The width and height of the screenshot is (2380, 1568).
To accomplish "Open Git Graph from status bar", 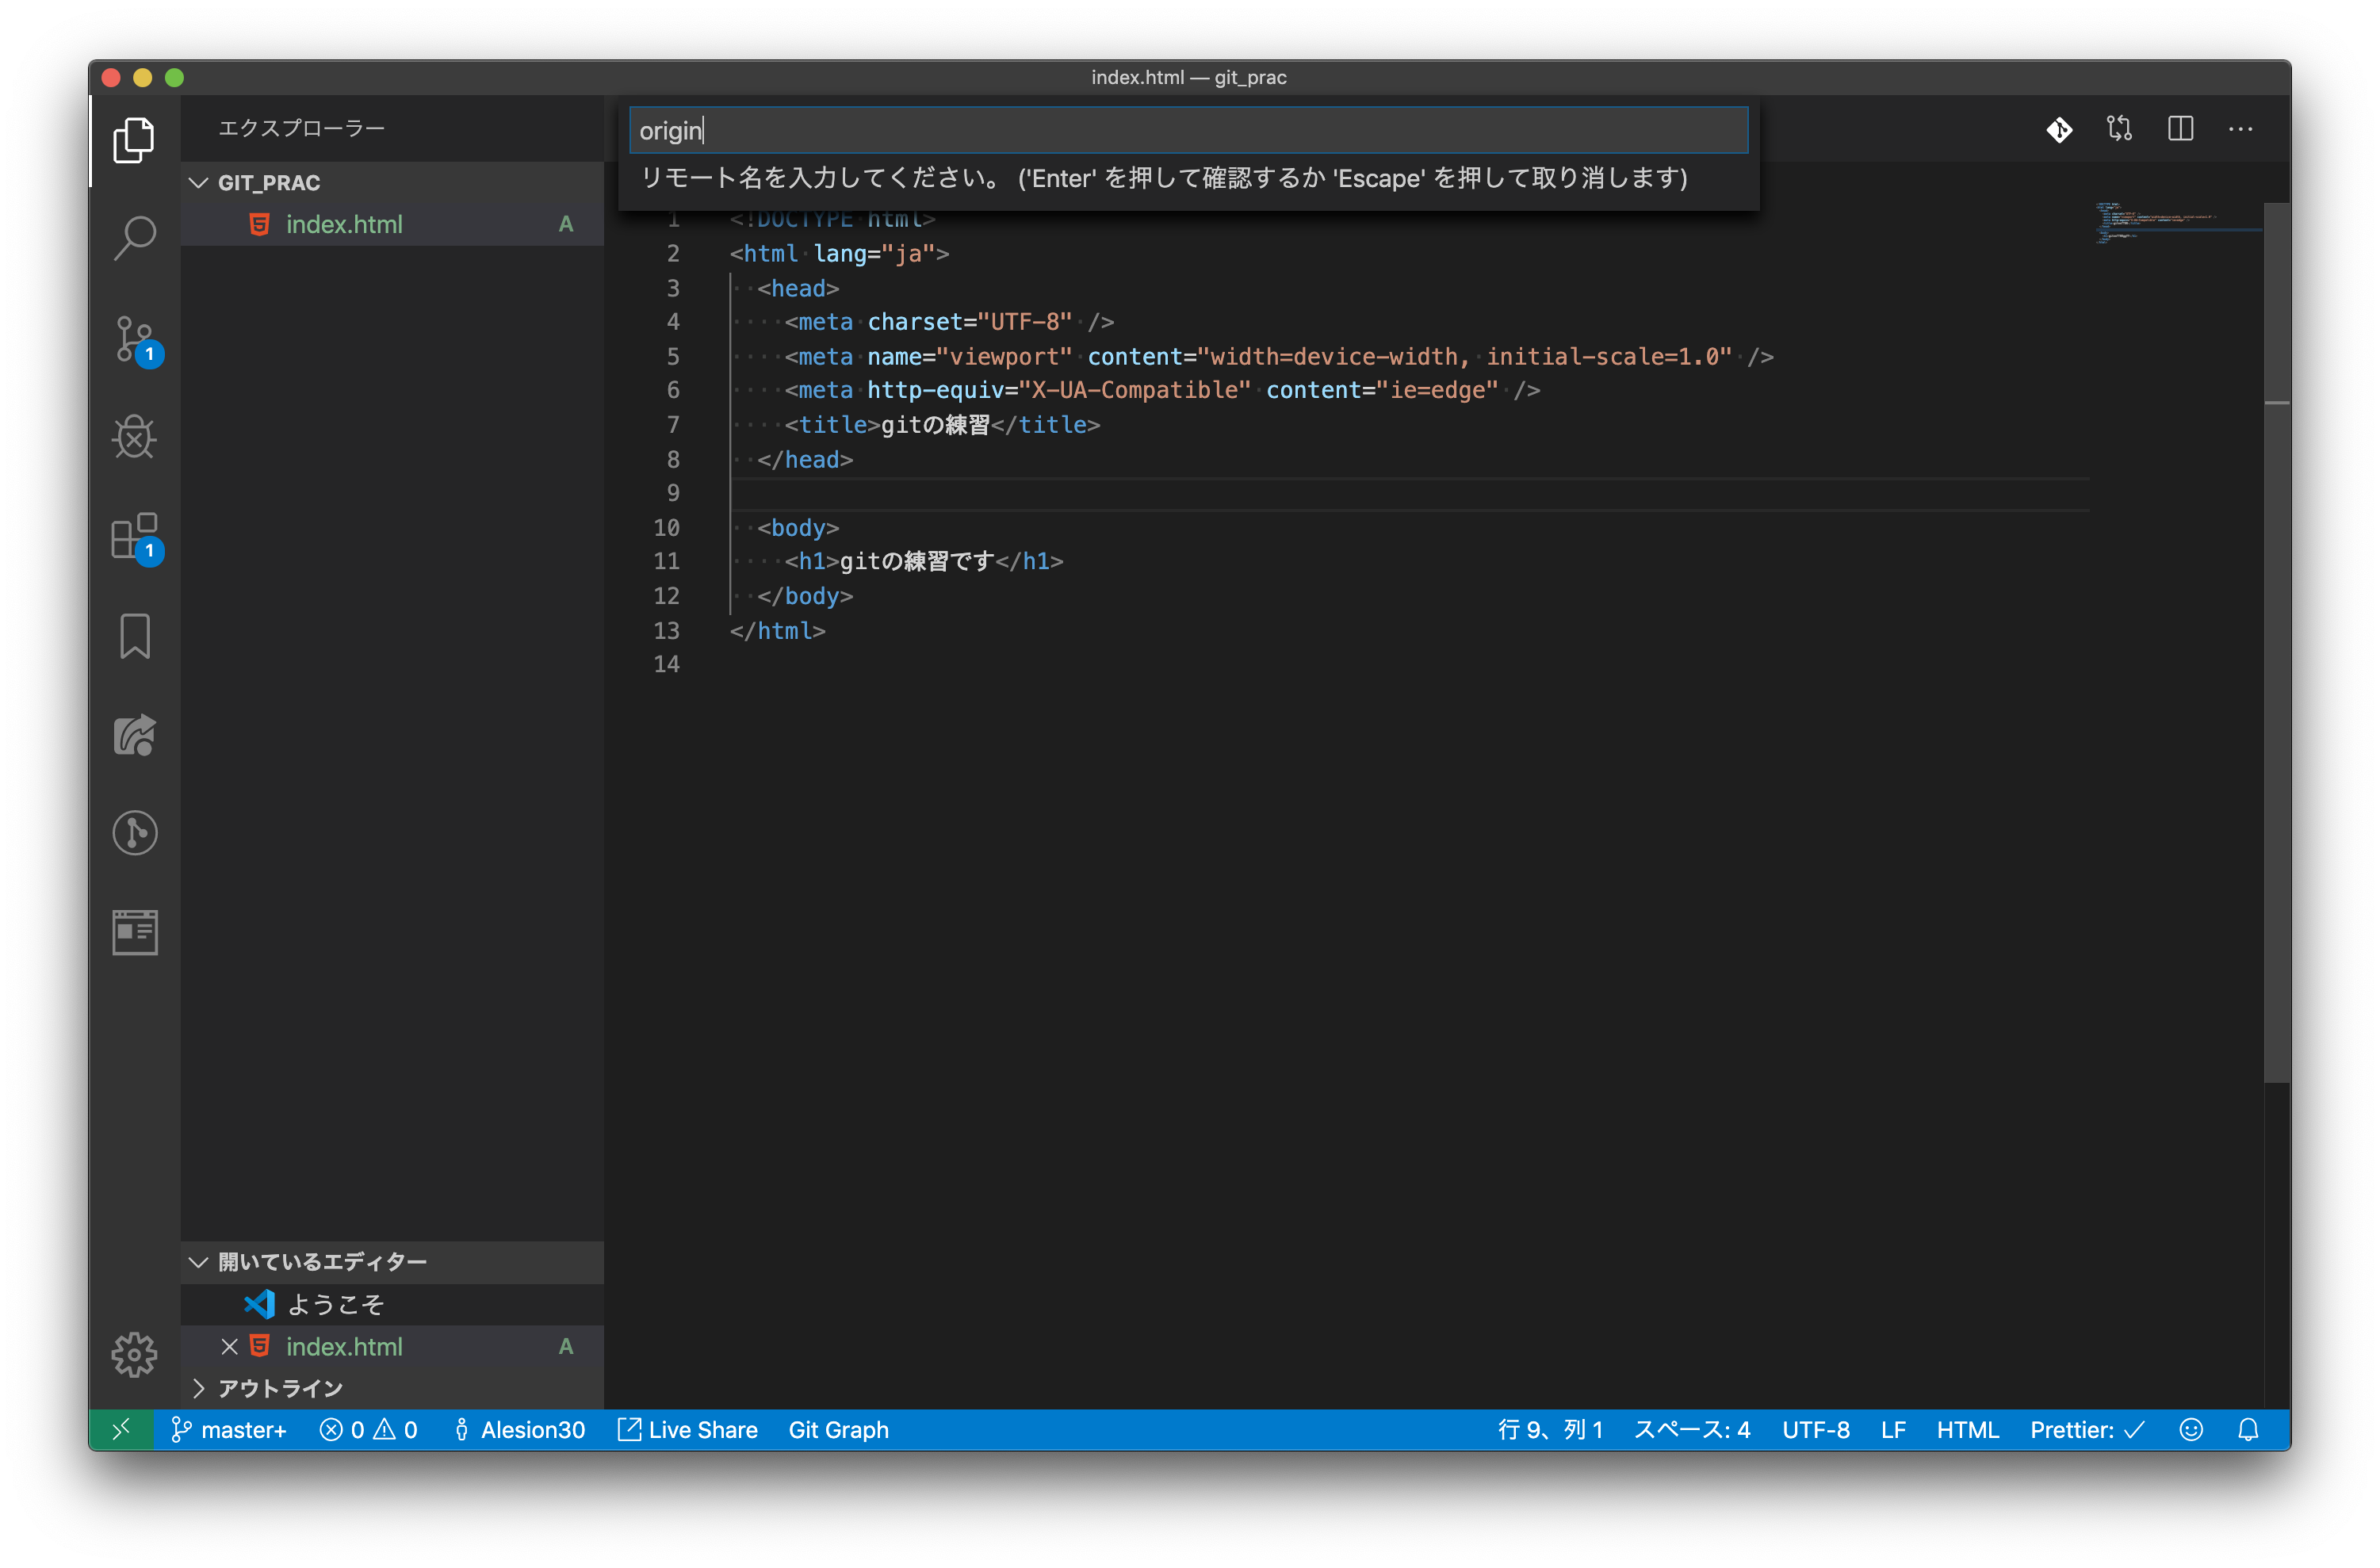I will (x=838, y=1430).
